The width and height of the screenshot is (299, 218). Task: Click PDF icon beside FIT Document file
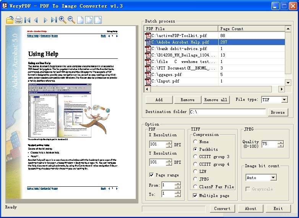(x=148, y=68)
